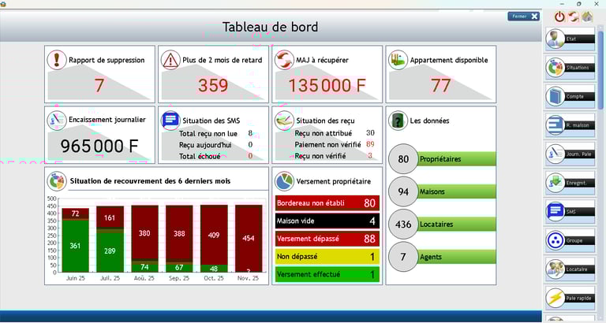Click the Appartement disponible icon

tap(398, 60)
